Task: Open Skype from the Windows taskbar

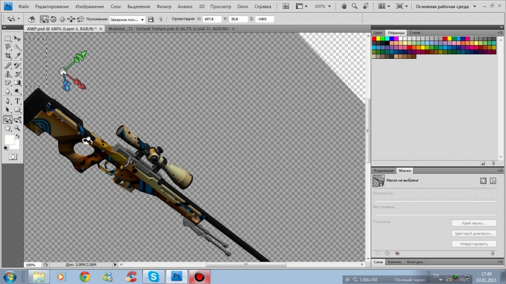Action: click(x=154, y=276)
